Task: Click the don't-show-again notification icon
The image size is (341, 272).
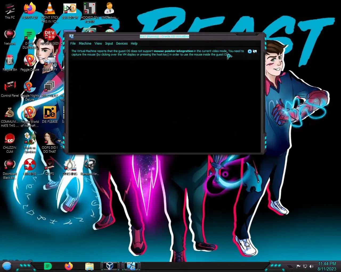Action: (x=255, y=51)
